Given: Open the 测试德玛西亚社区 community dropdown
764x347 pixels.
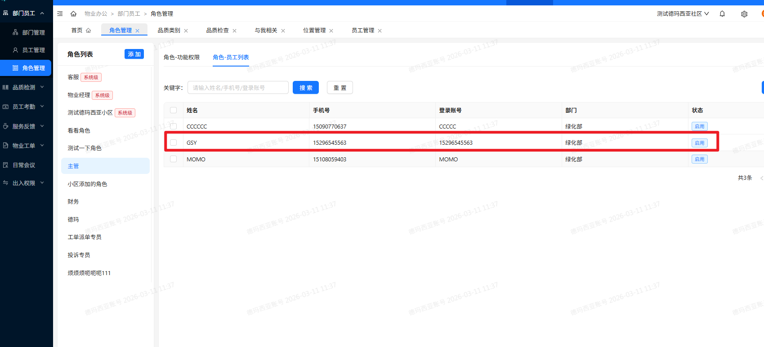Looking at the screenshot, I should click(683, 14).
